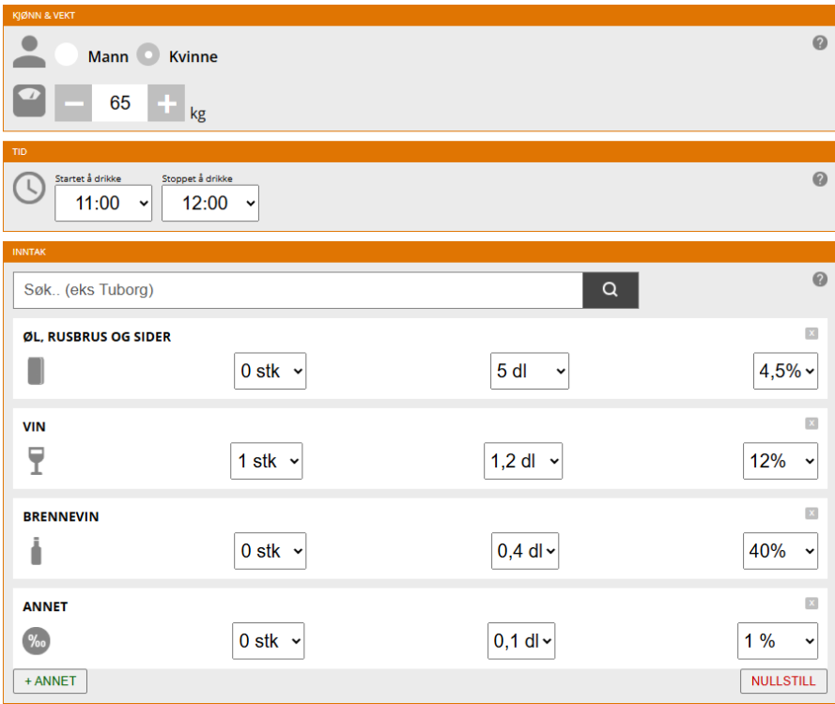Viewport: 835px width, 704px height.
Task: Remove the Vin row with x
Action: [812, 423]
